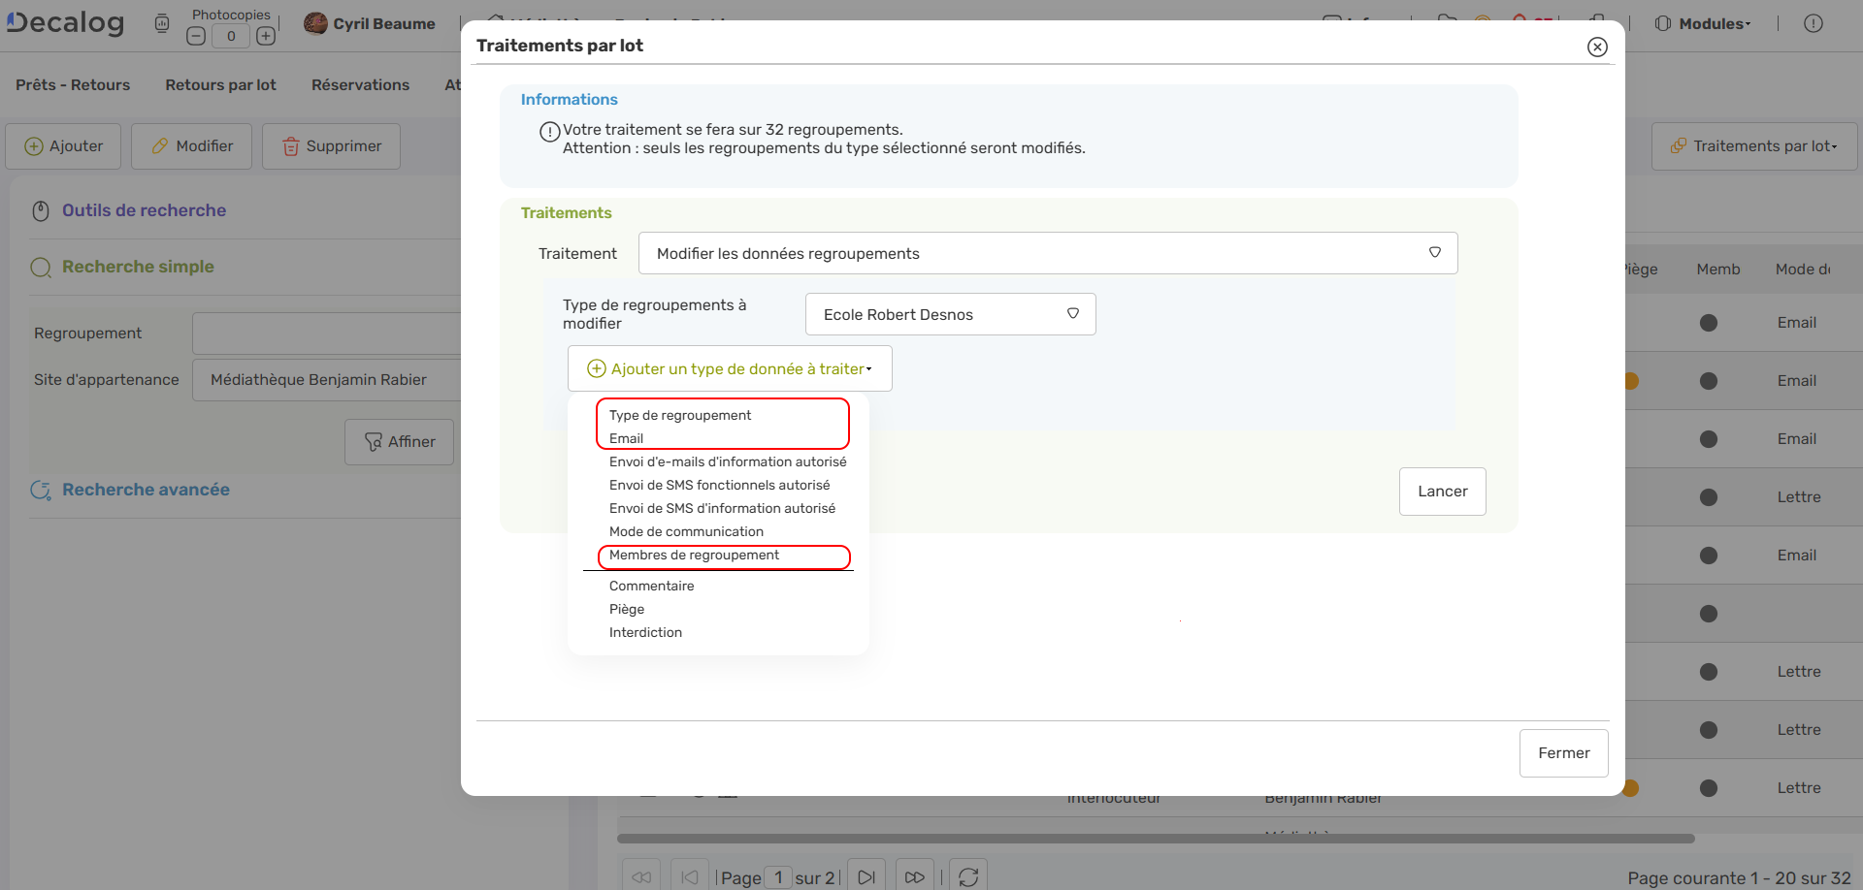This screenshot has height=890, width=1863.
Task: Pick Membres de regroupement option
Action: coord(694,555)
